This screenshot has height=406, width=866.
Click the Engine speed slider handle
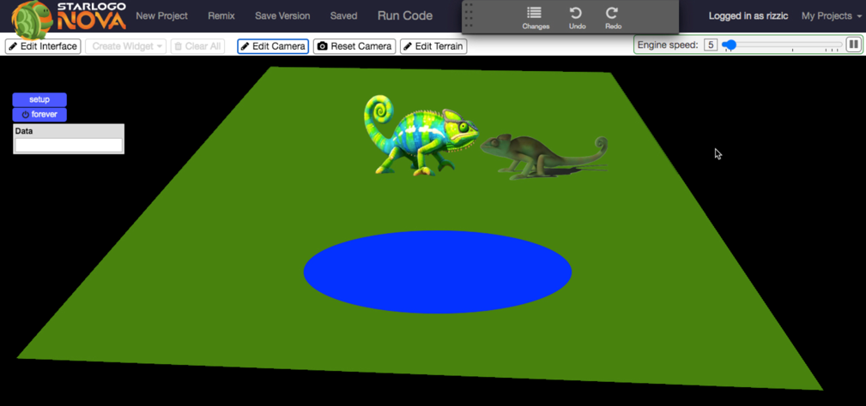coord(730,45)
